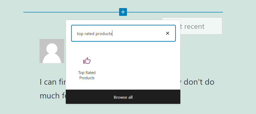Select the purple thumbs-up block icon

tap(87, 61)
